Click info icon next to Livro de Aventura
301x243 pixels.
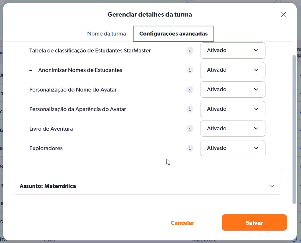(190, 129)
